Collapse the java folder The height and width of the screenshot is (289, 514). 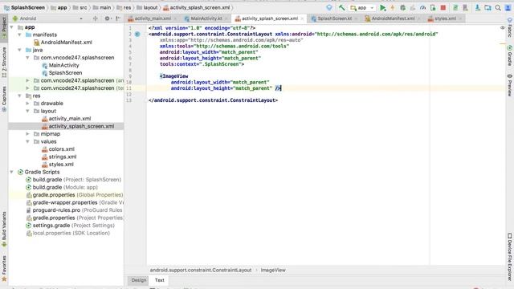coord(19,50)
